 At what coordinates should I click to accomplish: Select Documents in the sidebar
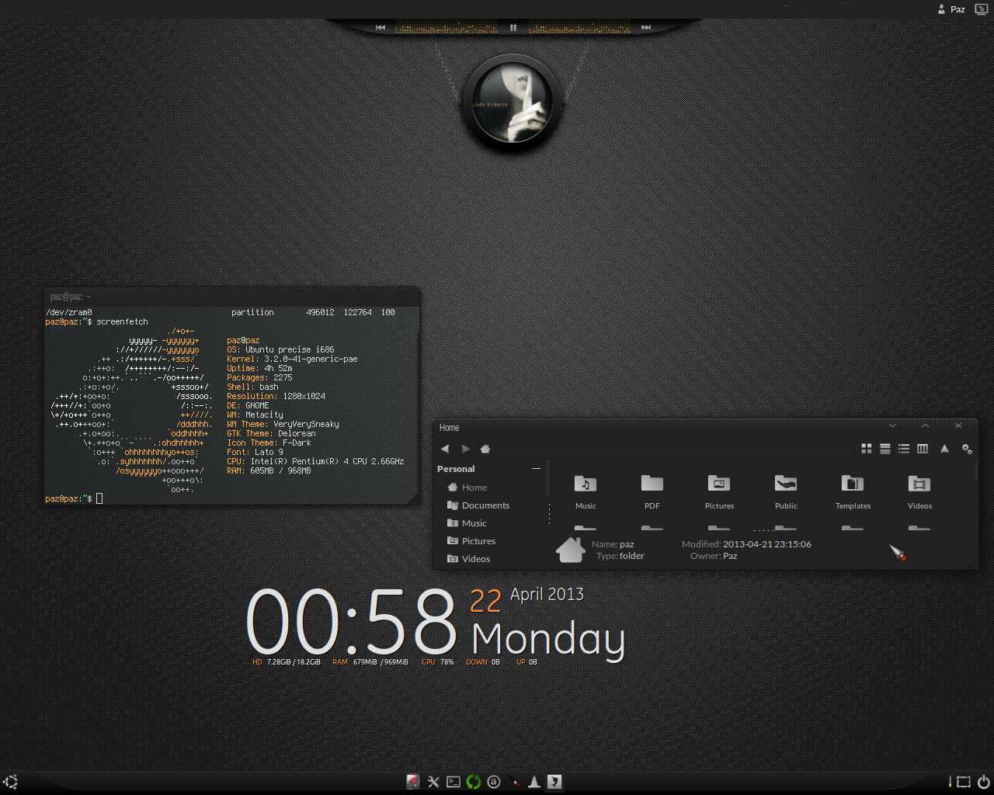pyautogui.click(x=478, y=505)
